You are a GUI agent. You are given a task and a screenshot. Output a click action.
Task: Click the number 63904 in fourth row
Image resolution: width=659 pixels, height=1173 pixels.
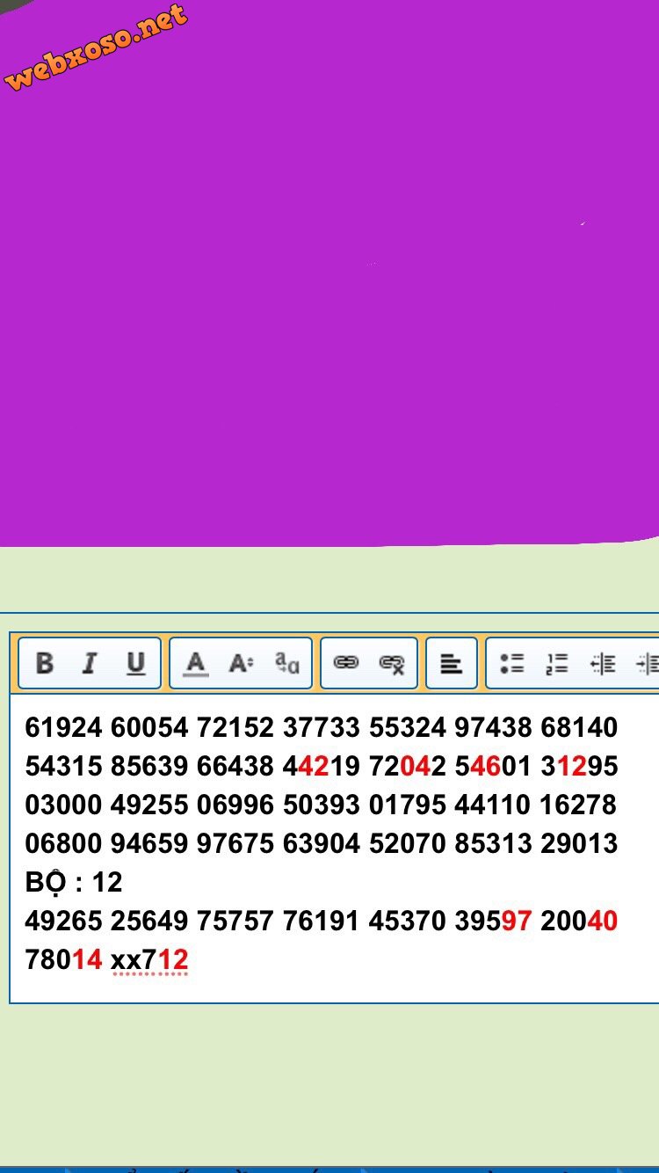pos(322,843)
